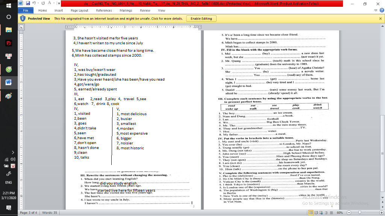Click the ENG language indicator
The height and width of the screenshot is (216, 385).
[x=9, y=183]
